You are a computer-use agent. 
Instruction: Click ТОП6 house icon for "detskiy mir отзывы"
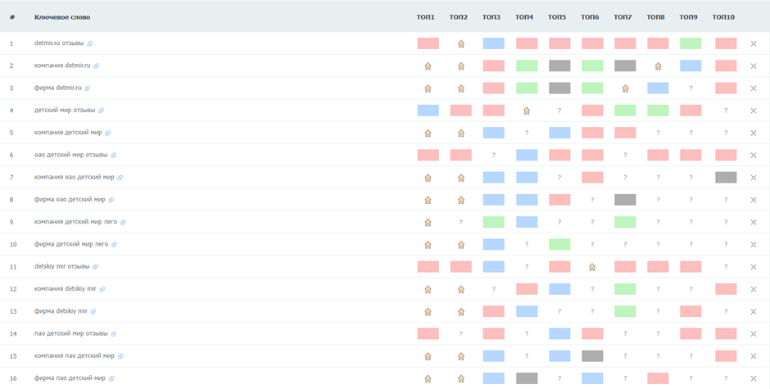(x=592, y=266)
